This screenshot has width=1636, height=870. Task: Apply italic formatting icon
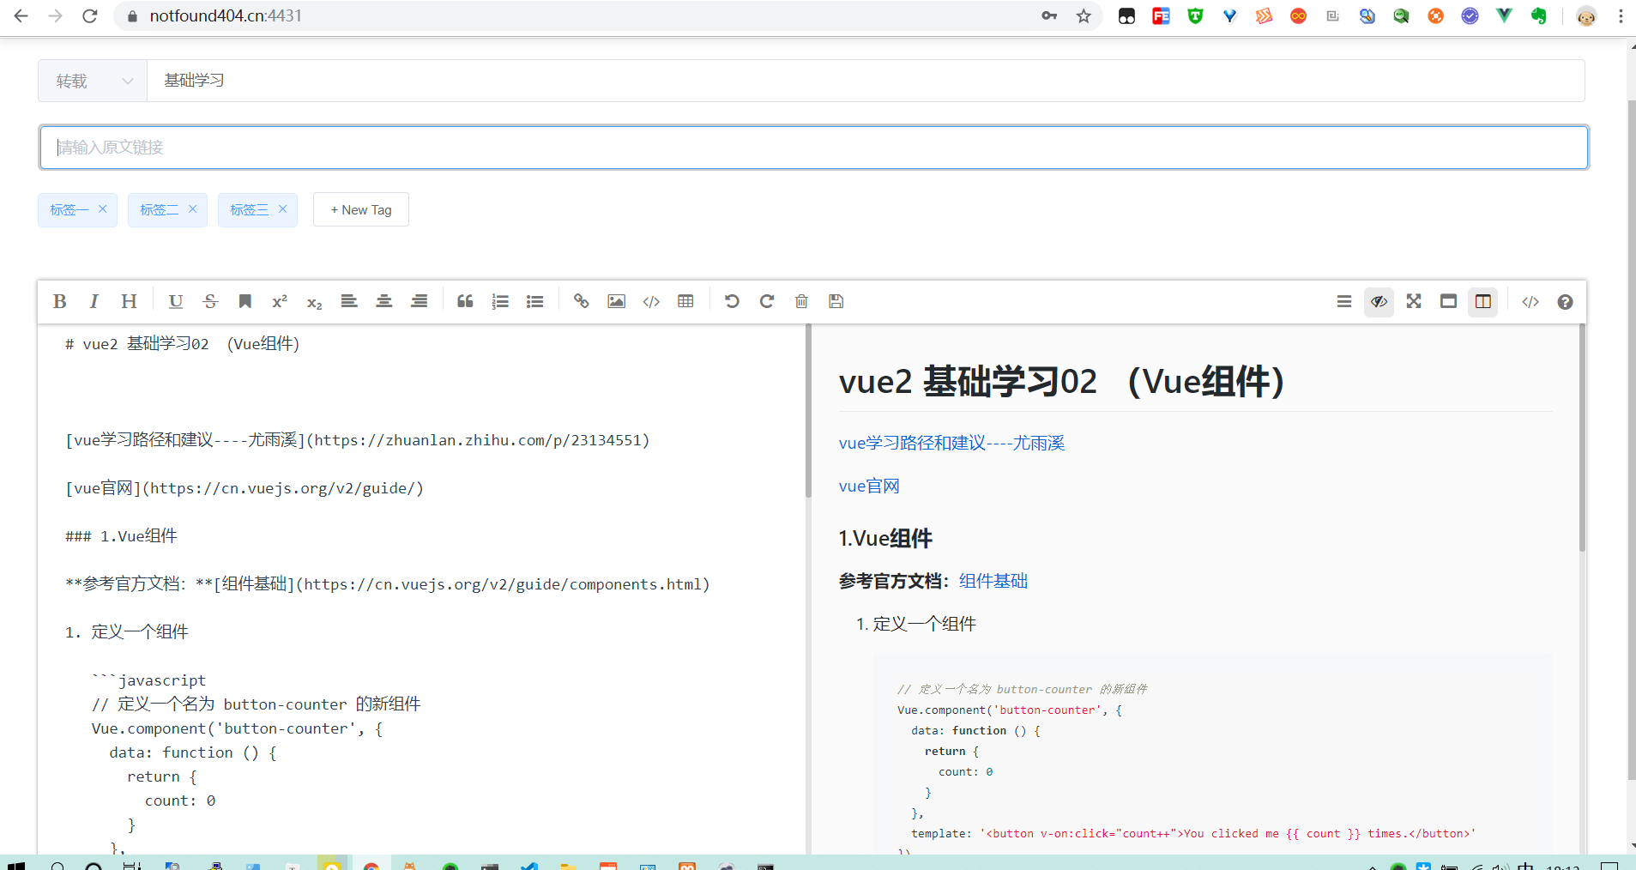point(94,301)
